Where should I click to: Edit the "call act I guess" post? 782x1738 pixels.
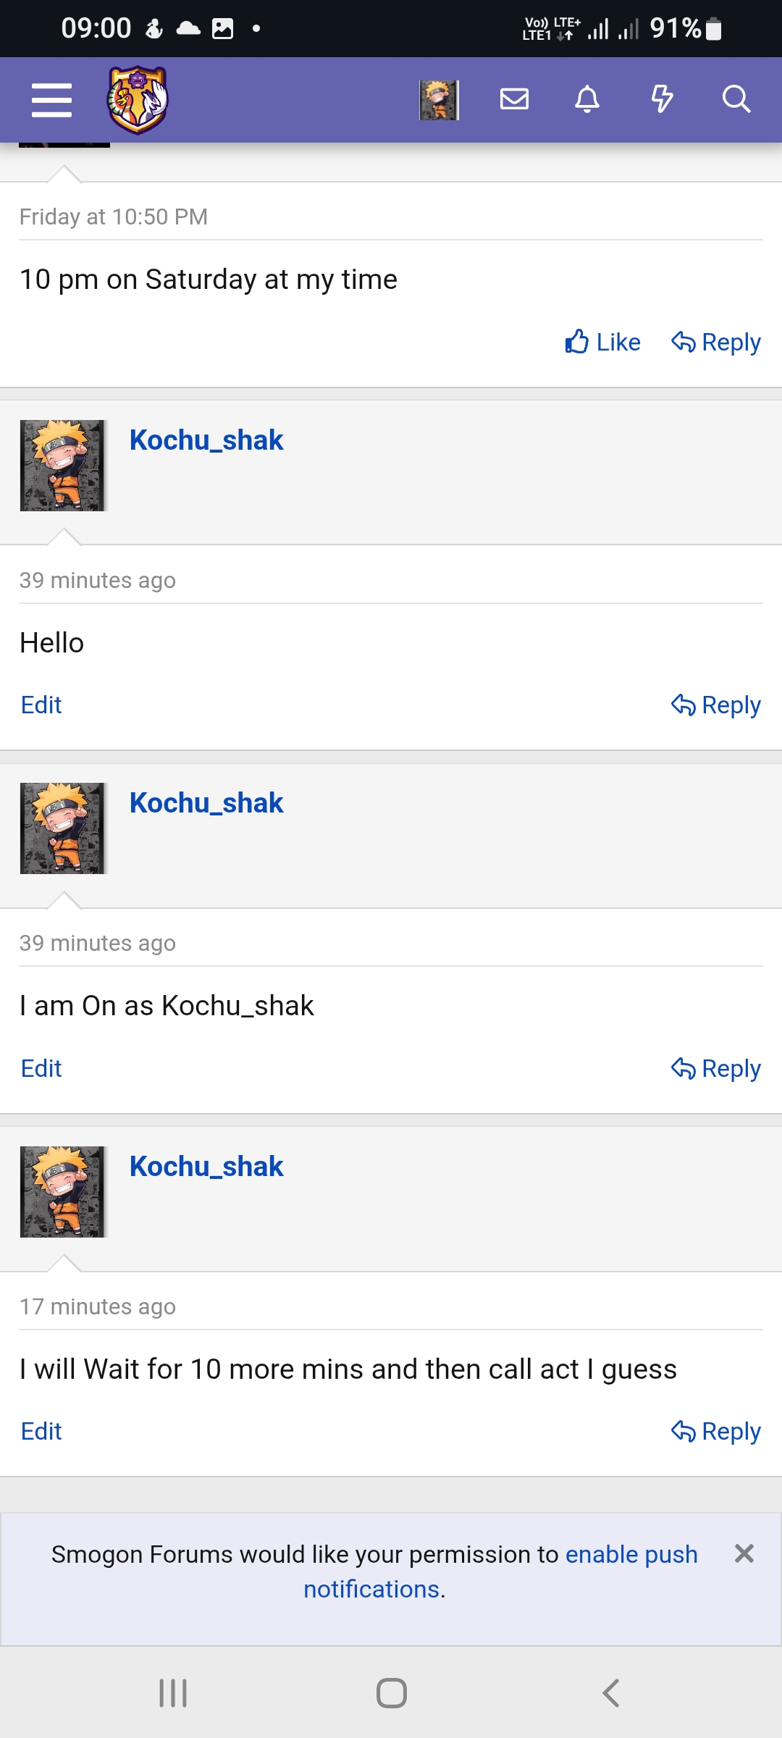pyautogui.click(x=41, y=1431)
